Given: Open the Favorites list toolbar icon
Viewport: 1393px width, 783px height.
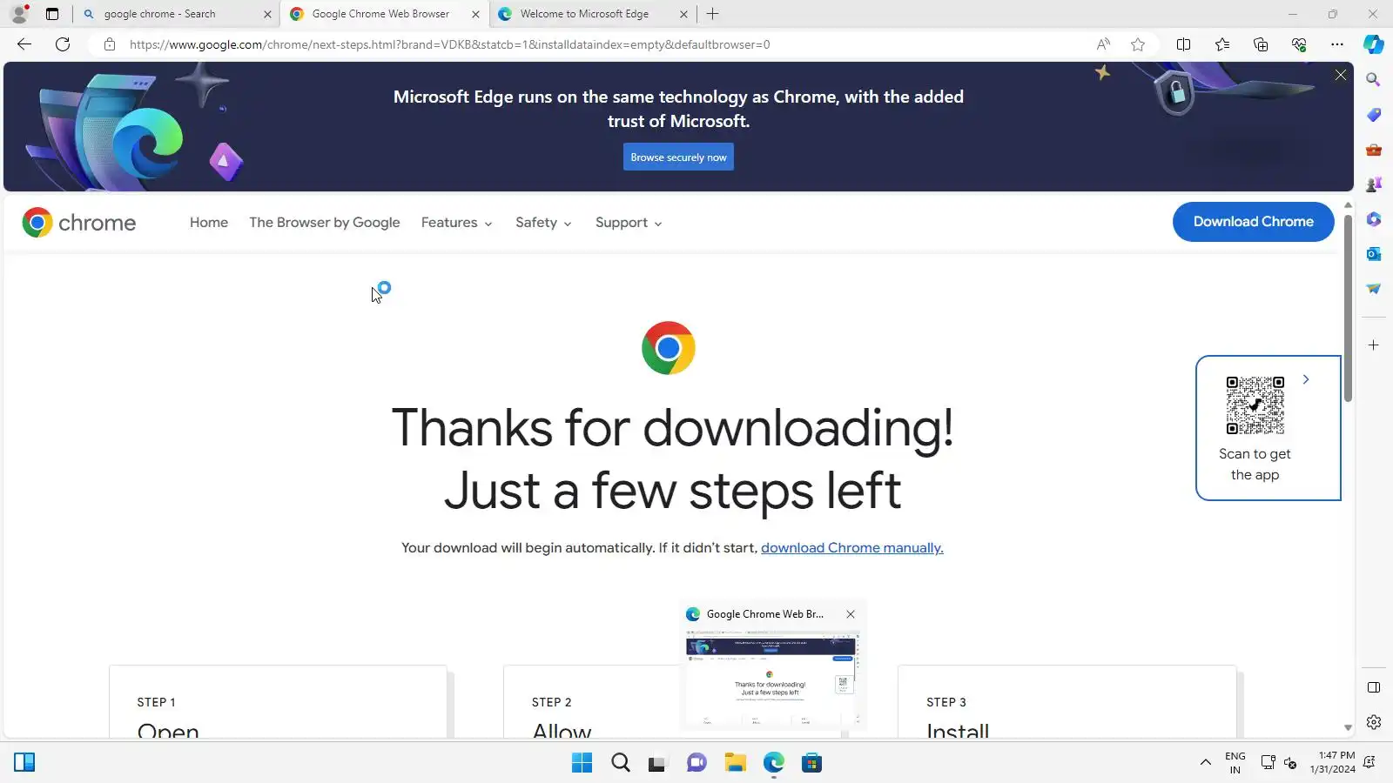Looking at the screenshot, I should pyautogui.click(x=1222, y=44).
